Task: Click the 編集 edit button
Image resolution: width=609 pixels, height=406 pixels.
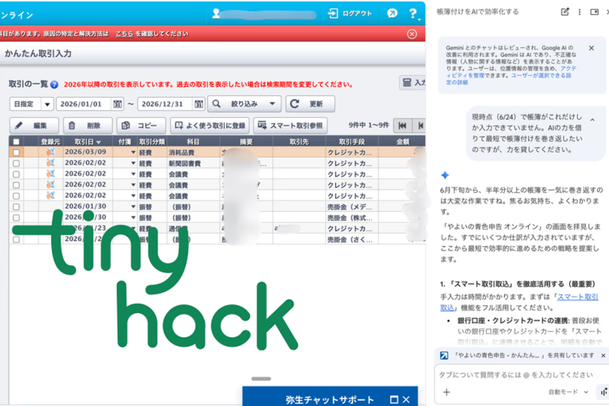Action: (34, 125)
